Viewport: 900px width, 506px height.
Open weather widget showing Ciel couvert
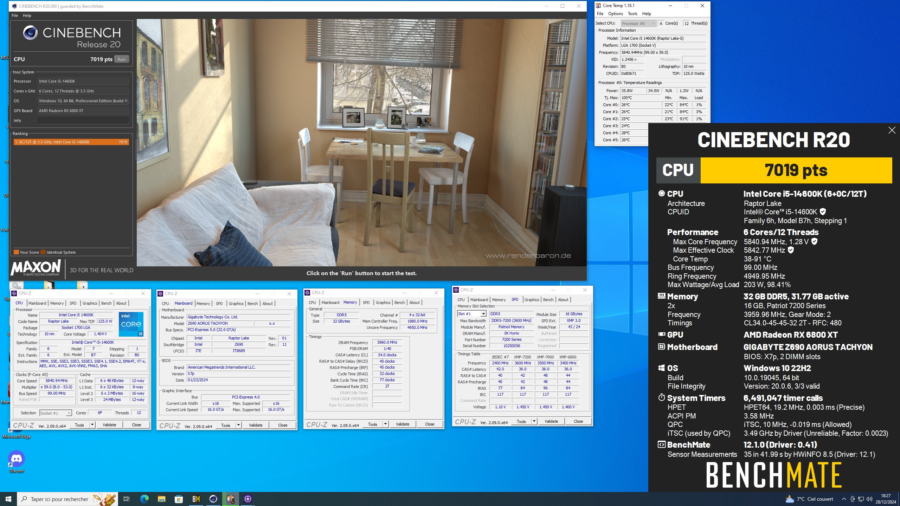[809, 499]
